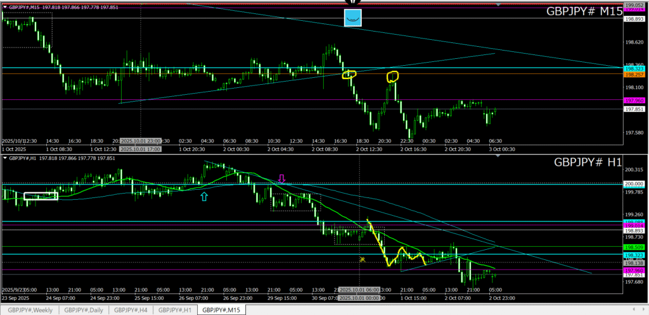Select the active GBPJPY#,M15 tab
The image size is (649, 315).
221,309
